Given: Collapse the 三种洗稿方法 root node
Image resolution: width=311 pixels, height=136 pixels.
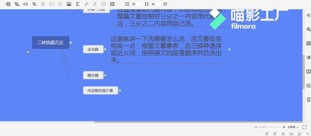Looking at the screenshot, I should point(71,43).
